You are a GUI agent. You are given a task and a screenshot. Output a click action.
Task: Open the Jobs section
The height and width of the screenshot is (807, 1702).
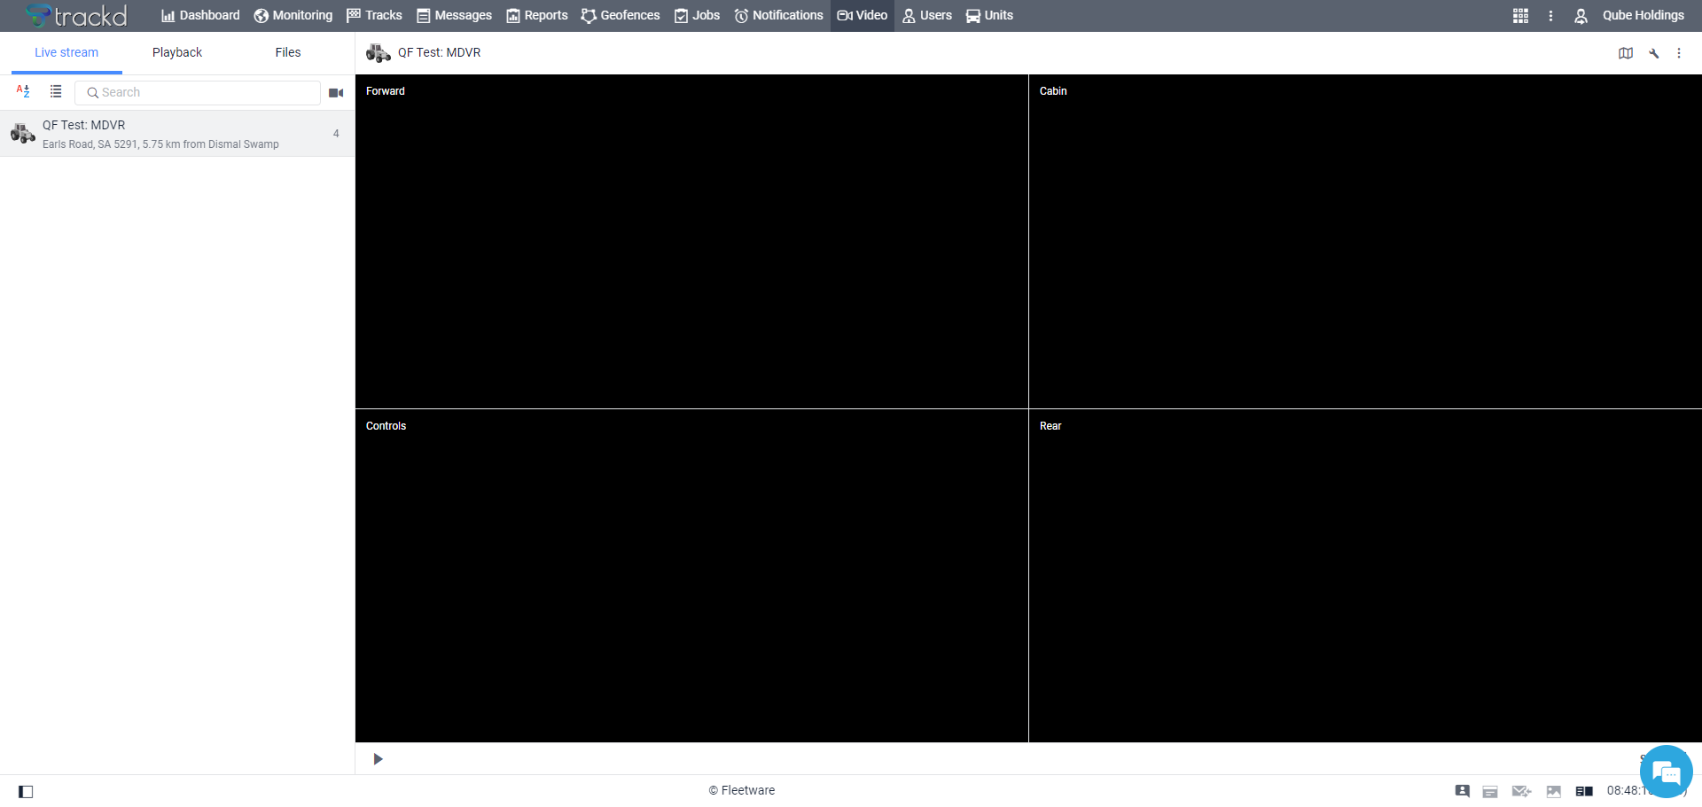697,15
